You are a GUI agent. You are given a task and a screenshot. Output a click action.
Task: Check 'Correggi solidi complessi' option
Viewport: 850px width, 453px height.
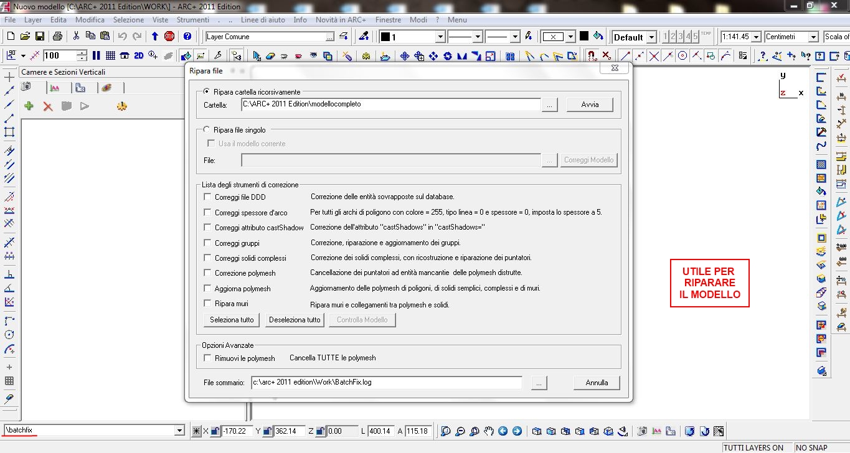pos(208,258)
